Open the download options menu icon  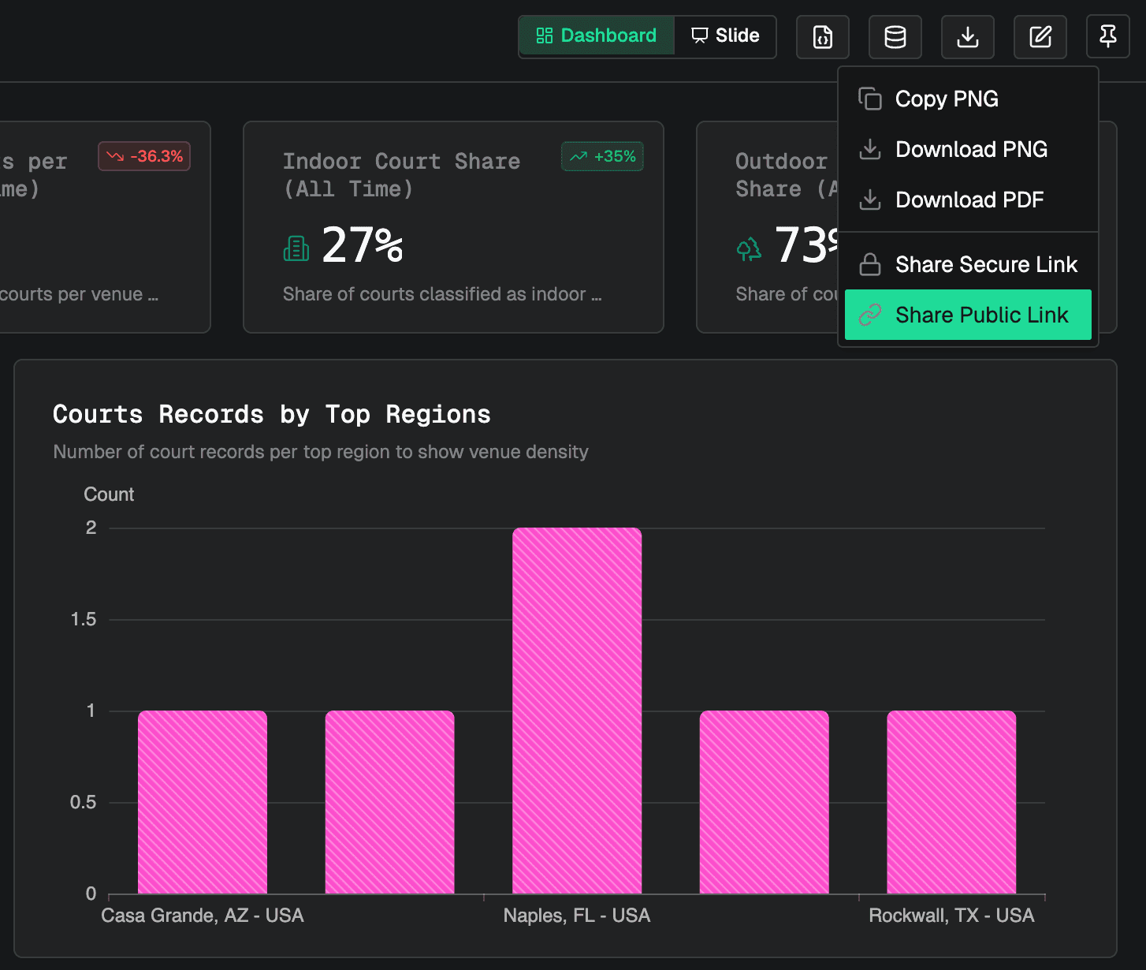[967, 36]
